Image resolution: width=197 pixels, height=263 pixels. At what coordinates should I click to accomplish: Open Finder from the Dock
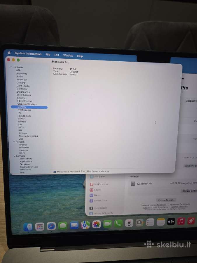point(28,227)
